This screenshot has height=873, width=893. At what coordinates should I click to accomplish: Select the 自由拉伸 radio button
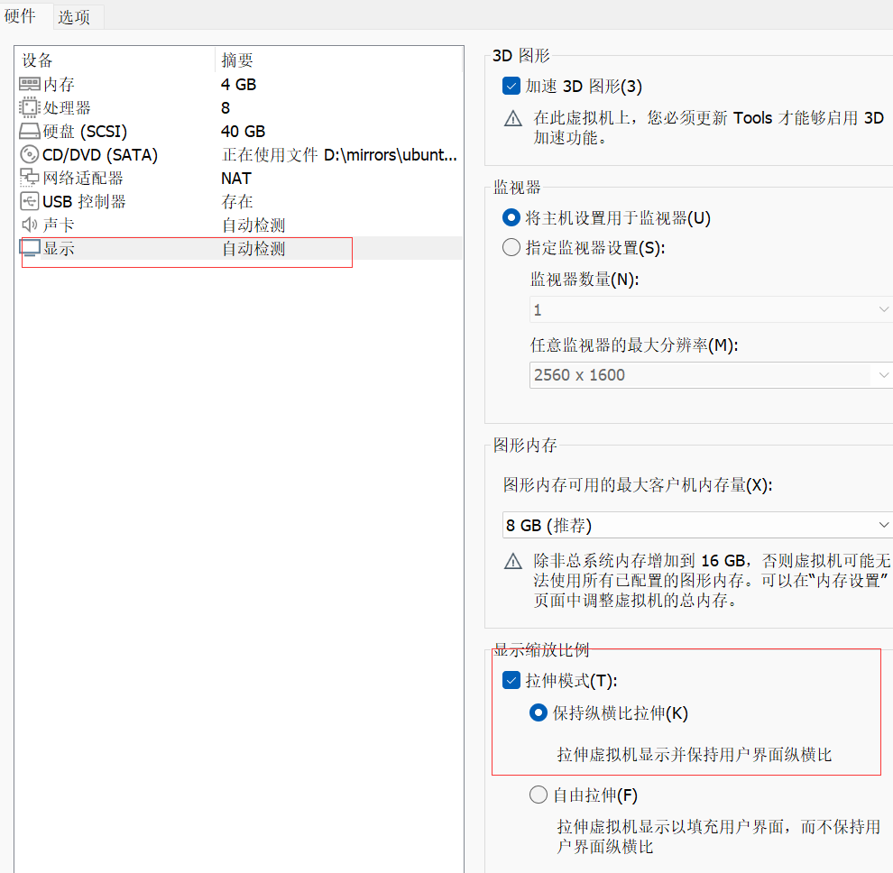point(539,795)
